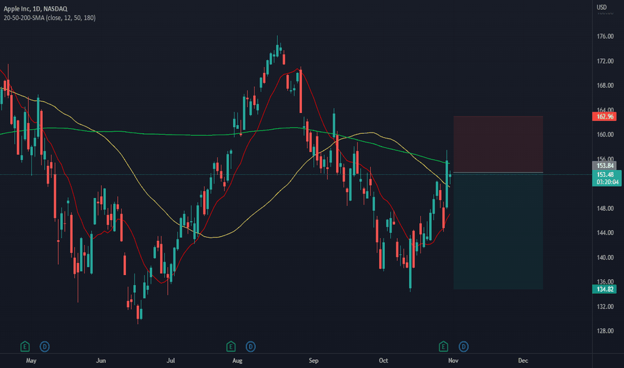Viewport: 624px width, 368px height.
Task: Click the 168.00 price axis label
Action: pyautogui.click(x=605, y=86)
